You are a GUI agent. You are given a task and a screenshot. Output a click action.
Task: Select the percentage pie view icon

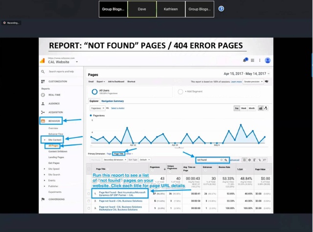pos(249,160)
